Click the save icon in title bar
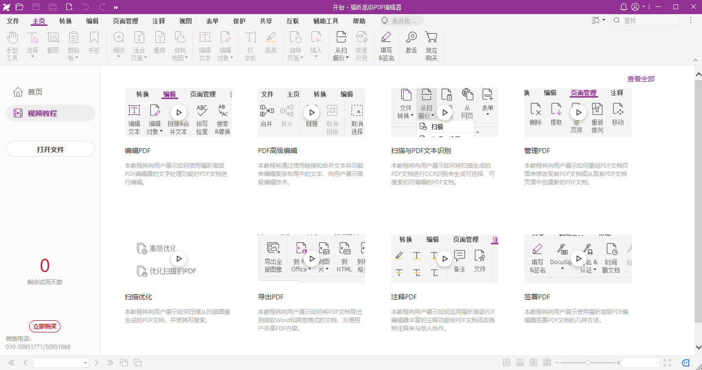The height and width of the screenshot is (370, 702). pyautogui.click(x=36, y=7)
